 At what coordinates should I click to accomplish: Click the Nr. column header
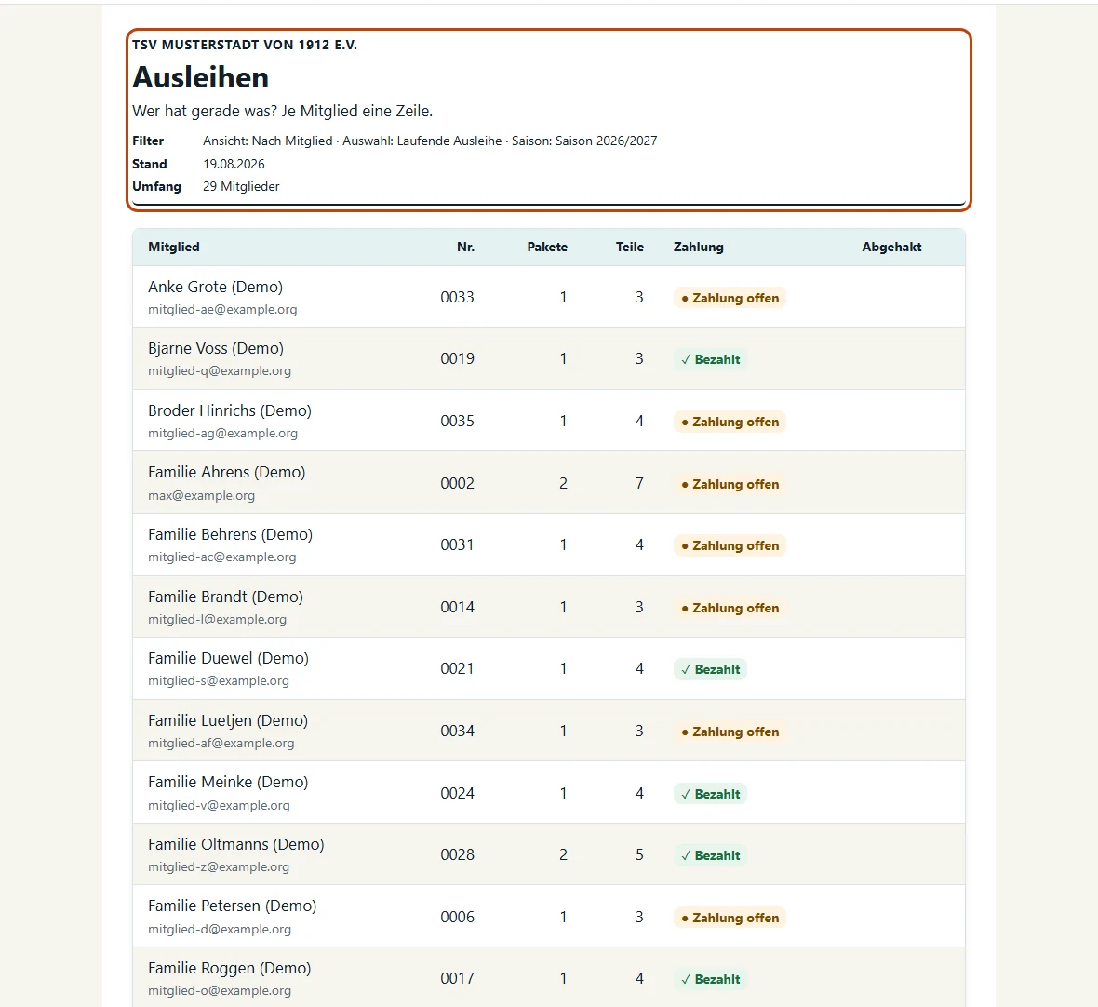pos(465,247)
